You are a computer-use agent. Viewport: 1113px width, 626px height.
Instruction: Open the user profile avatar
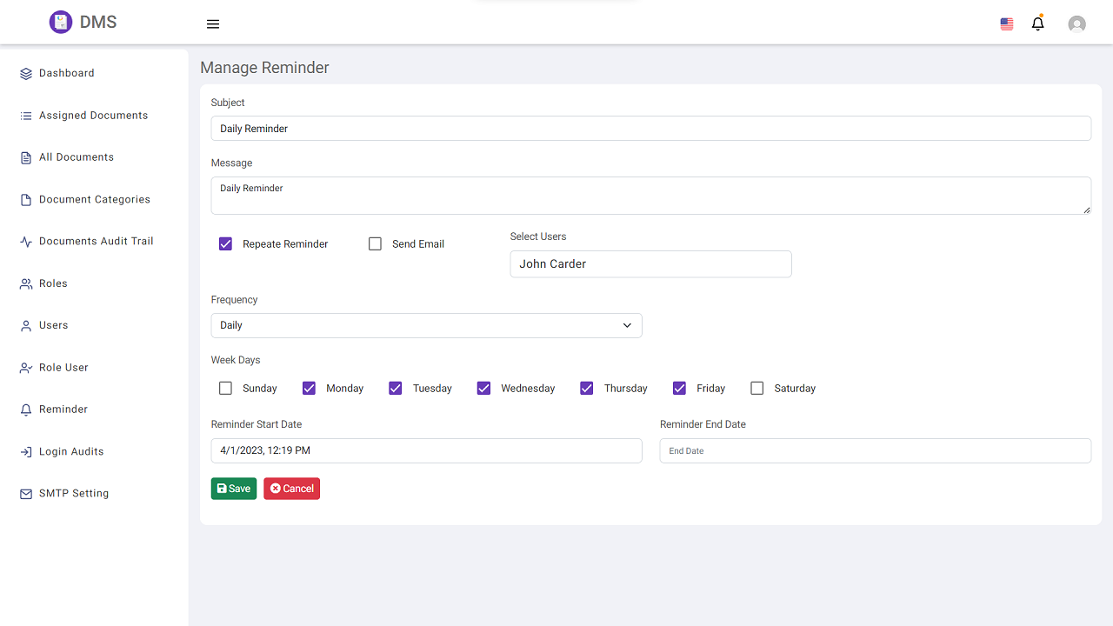pos(1076,24)
